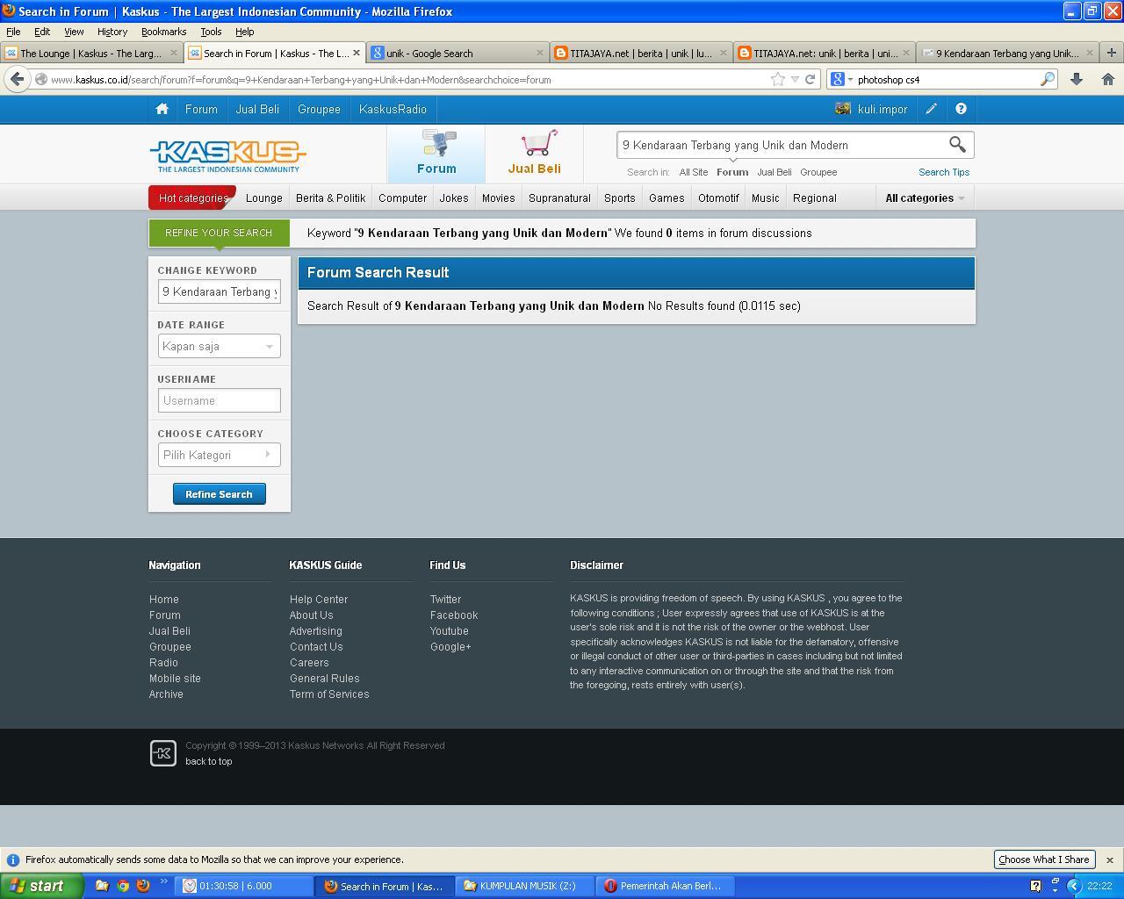
Task: Switch to The Lounge | Kaskus tab
Action: tap(91, 53)
